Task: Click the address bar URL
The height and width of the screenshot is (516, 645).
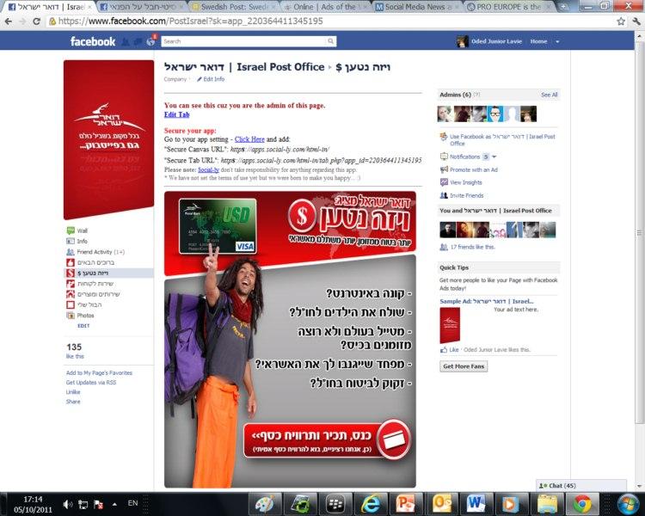Action: pos(190,21)
